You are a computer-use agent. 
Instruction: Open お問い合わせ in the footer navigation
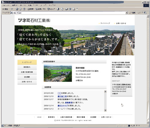coord(106,117)
